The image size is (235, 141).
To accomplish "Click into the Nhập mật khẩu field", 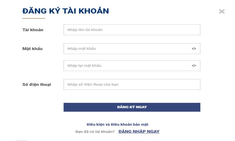I will point(132,48).
